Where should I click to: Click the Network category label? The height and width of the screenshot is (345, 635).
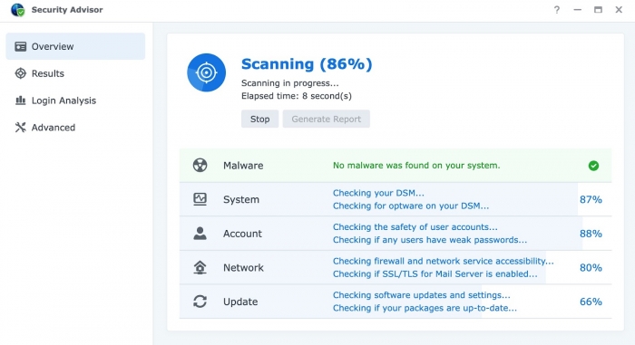coord(243,267)
